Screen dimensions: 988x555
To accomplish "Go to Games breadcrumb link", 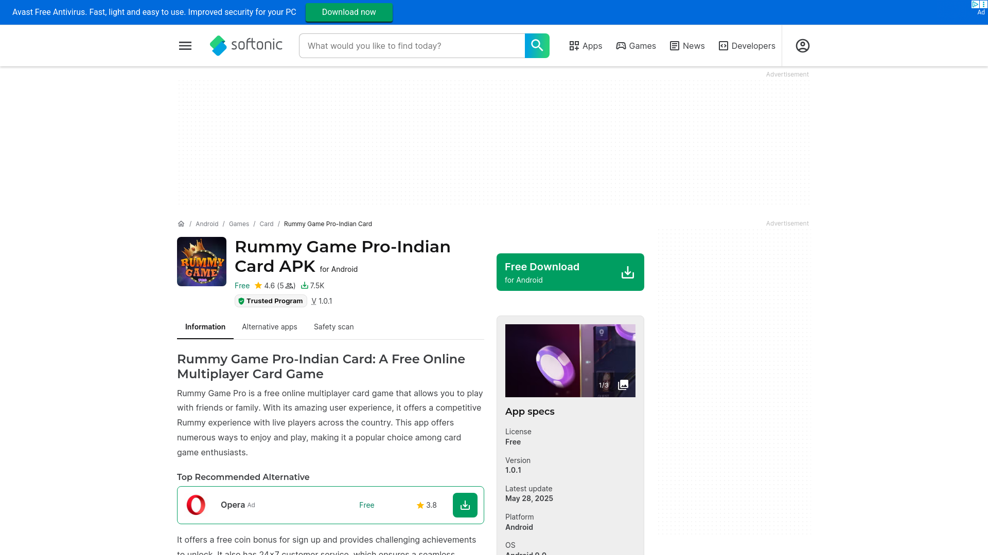I will pos(239,224).
